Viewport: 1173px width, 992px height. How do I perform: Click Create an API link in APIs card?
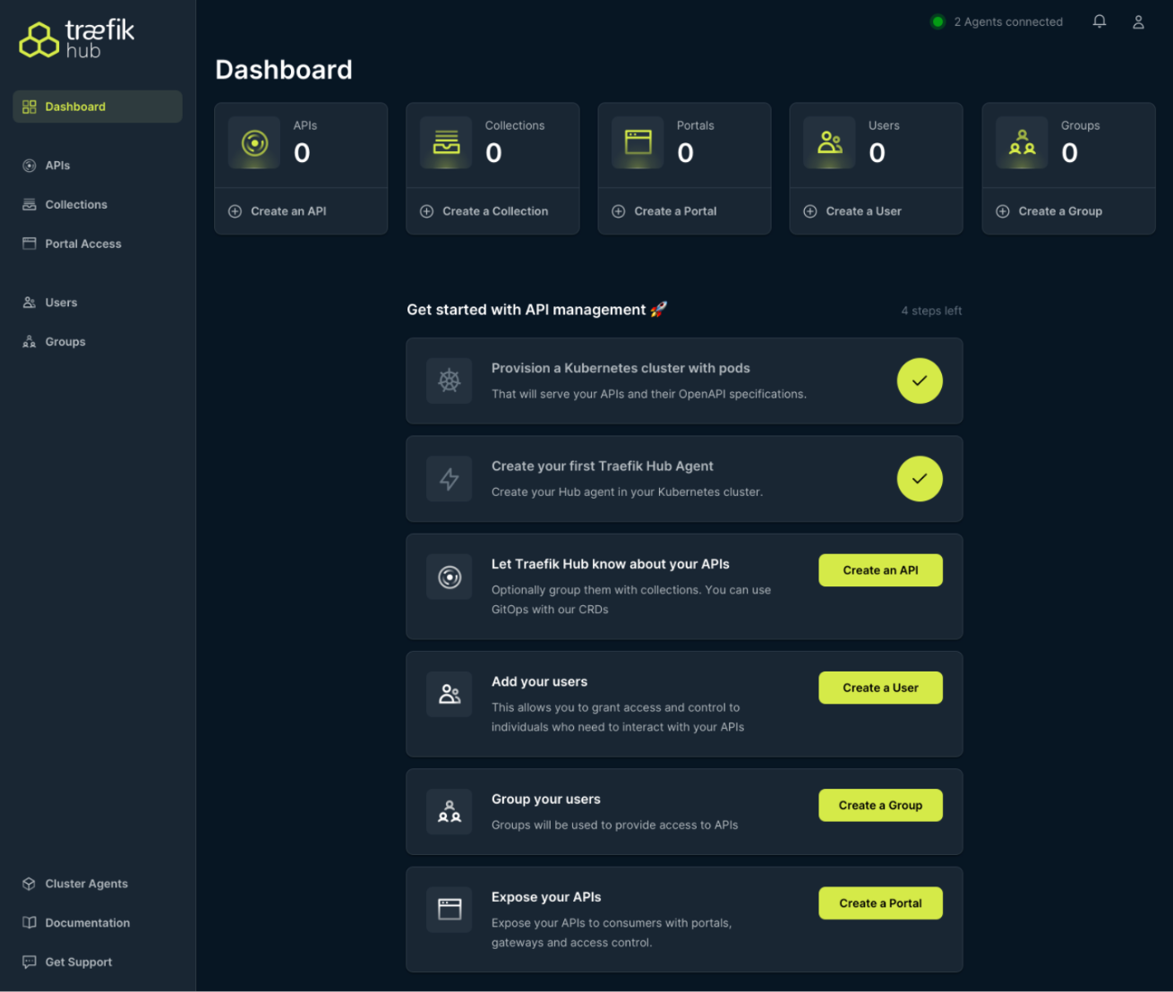(288, 211)
